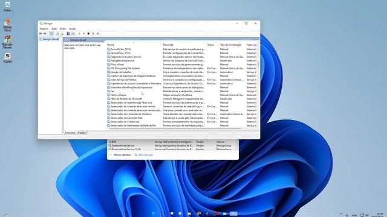Click the horizontal scrollbar under services list

point(174,128)
